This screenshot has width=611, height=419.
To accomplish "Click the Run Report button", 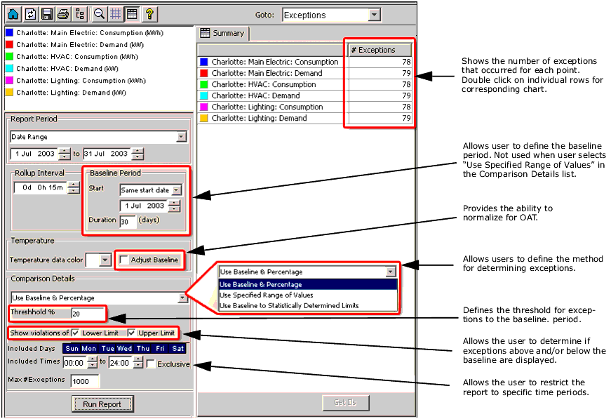I will [102, 404].
